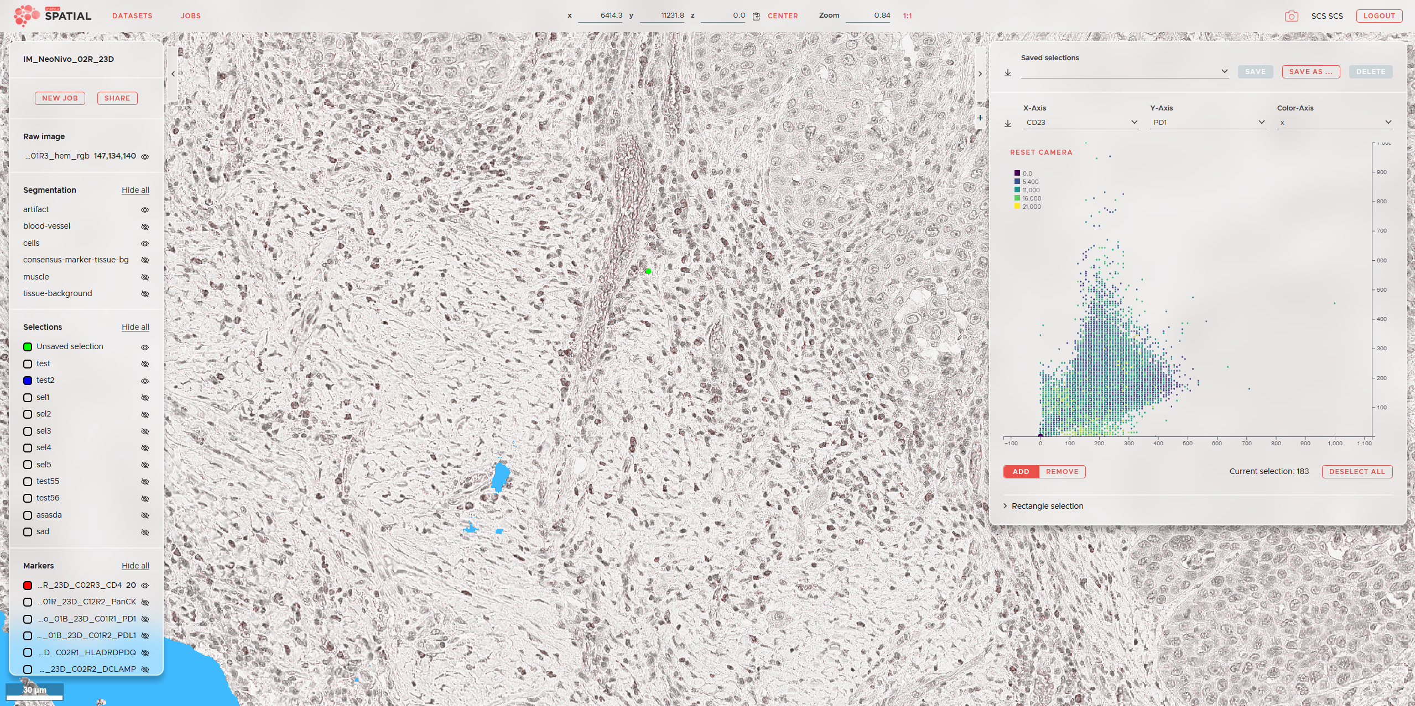
Task: Hide the cells segmentation layer
Action: pos(145,244)
